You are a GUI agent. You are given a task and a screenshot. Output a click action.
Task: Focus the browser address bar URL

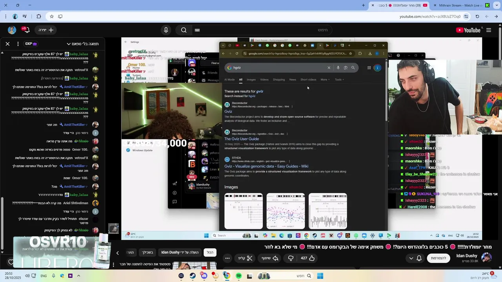430,16
